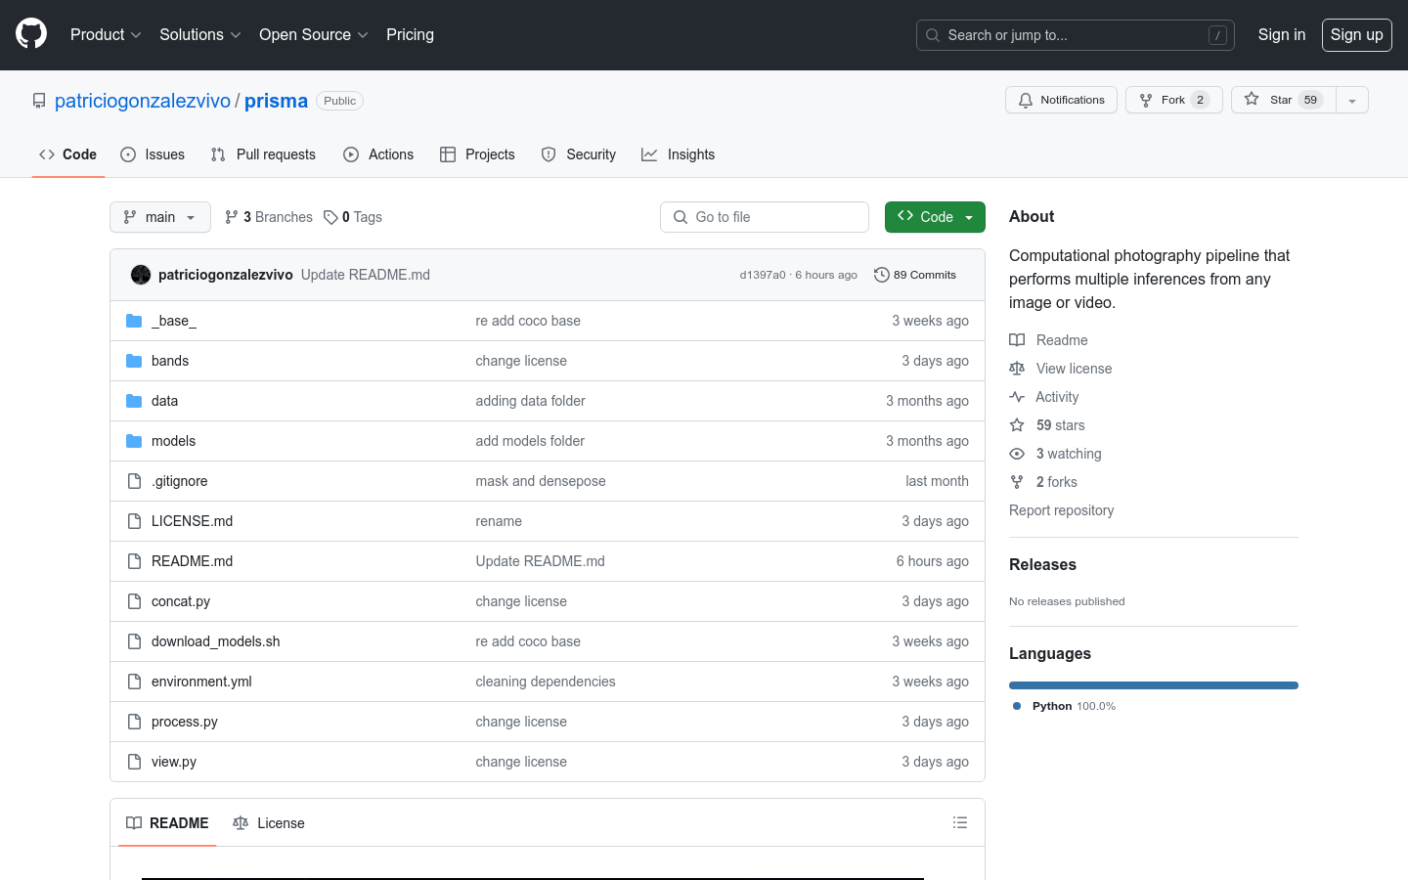The height and width of the screenshot is (880, 1408).
Task: Click the fork icon beside 2 forks
Action: pyautogui.click(x=1017, y=482)
